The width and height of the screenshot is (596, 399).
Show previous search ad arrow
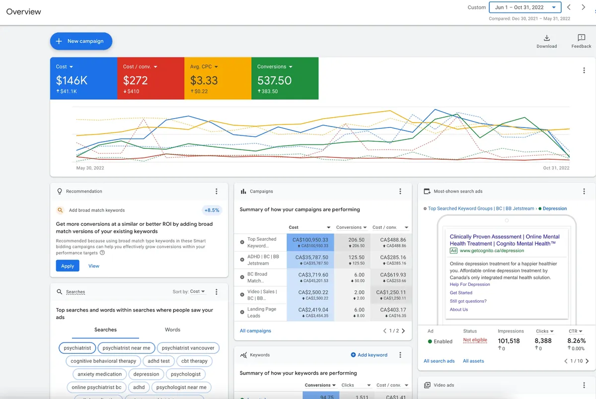[x=566, y=361]
